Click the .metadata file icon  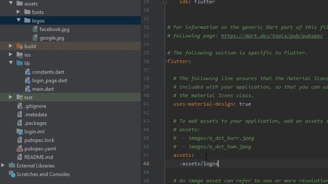(x=19, y=114)
